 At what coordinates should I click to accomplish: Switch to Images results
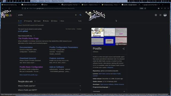click(37, 21)
